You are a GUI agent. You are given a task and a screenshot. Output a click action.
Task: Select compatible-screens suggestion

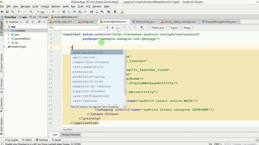(97, 62)
